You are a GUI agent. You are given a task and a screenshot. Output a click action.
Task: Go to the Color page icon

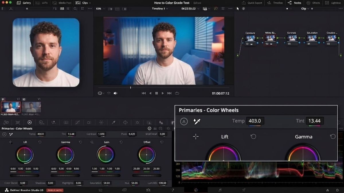[196, 190]
